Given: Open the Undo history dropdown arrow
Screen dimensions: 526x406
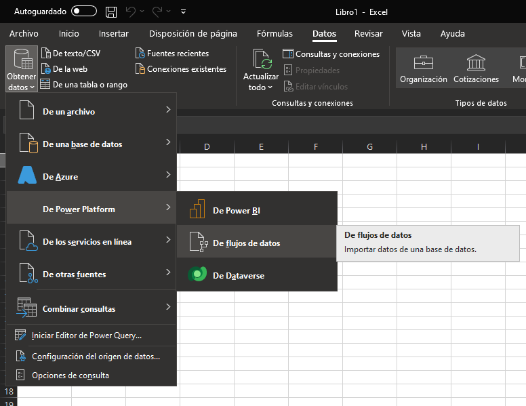Looking at the screenshot, I should click(142, 12).
